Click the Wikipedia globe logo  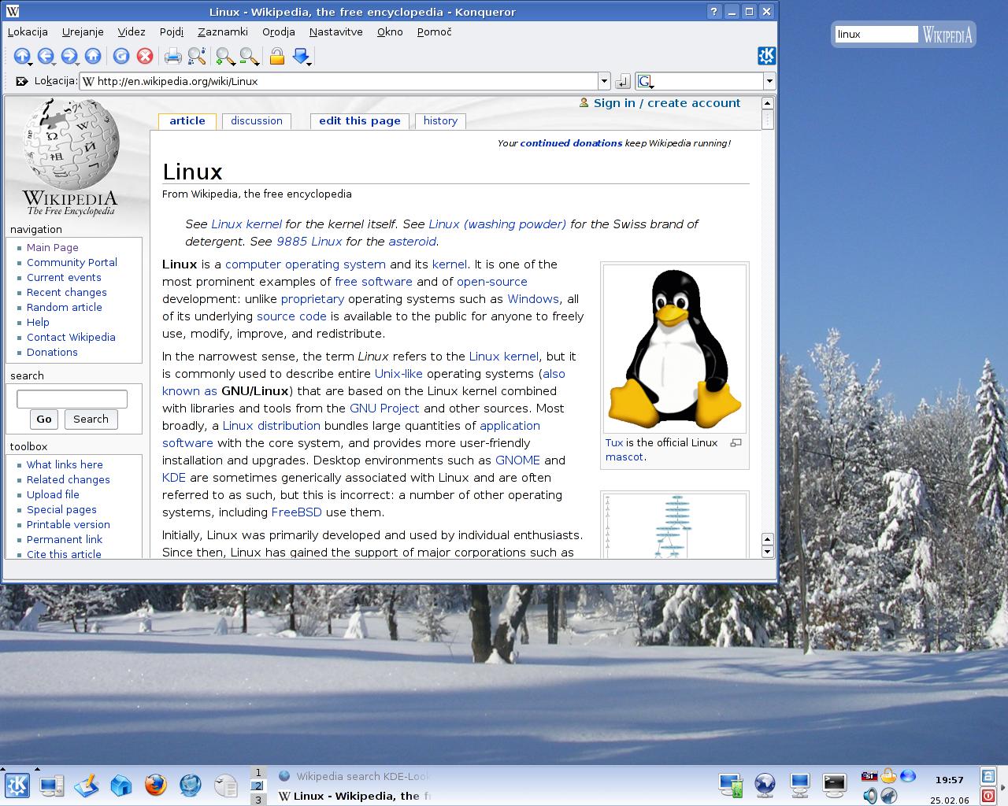[x=72, y=144]
